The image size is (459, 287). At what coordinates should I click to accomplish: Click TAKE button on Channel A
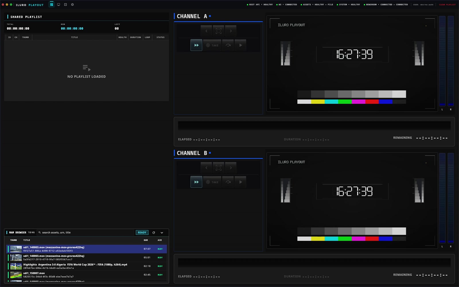pos(212,45)
